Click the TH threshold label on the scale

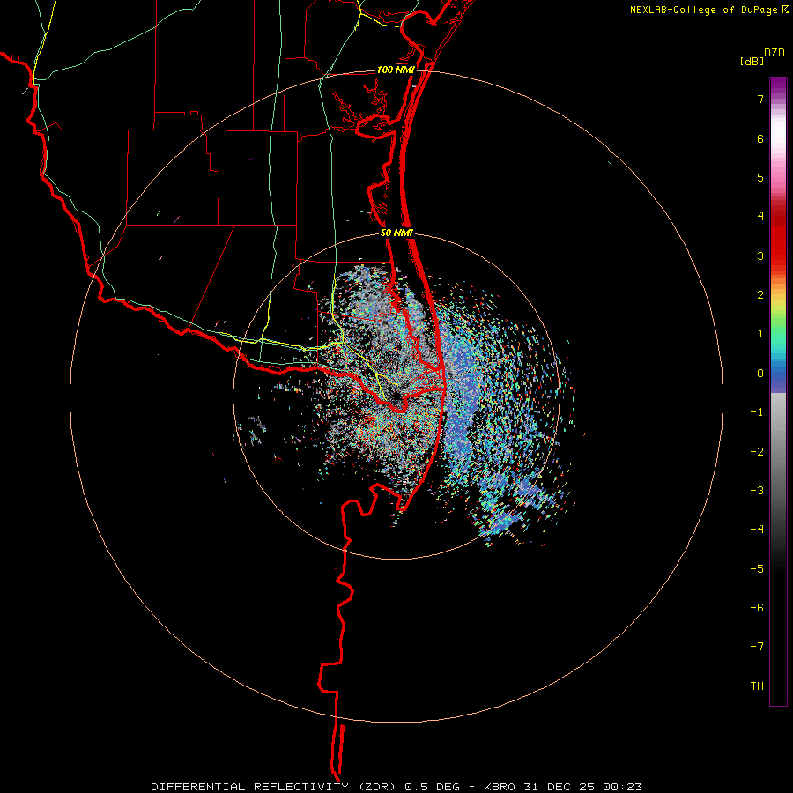(757, 686)
